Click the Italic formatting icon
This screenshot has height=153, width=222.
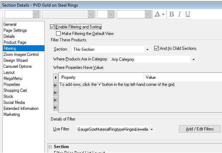[179, 14]
